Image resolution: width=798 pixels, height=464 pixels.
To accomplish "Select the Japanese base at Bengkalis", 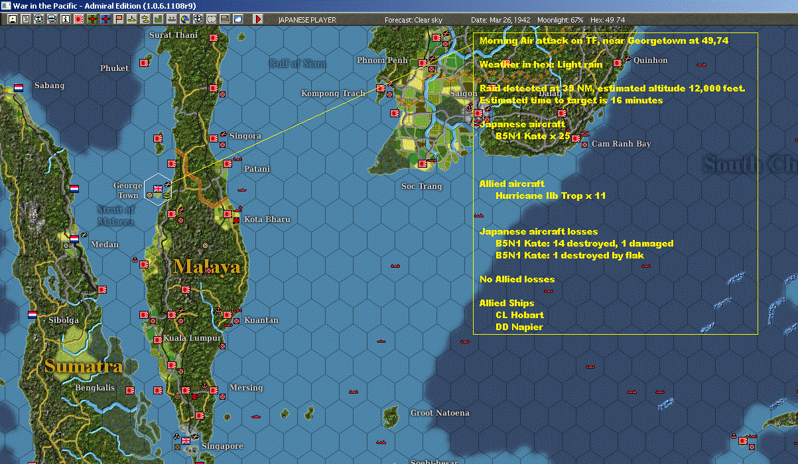I will click(129, 390).
